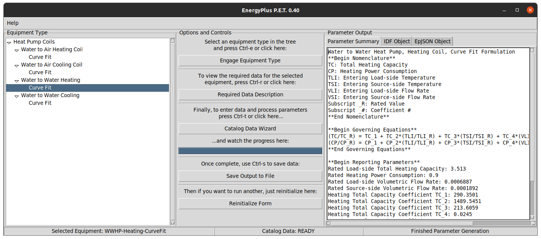The height and width of the screenshot is (239, 541).
Task: Switch to the EpJSON Object tab
Action: coord(433,41)
